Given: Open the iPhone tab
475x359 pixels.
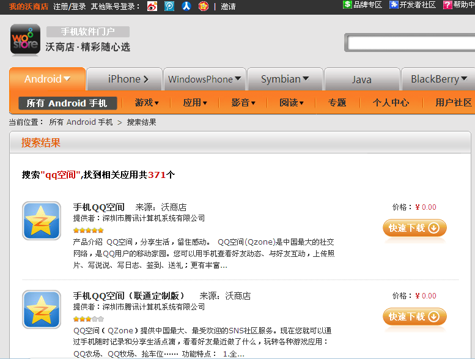Looking at the screenshot, I should click(x=124, y=79).
